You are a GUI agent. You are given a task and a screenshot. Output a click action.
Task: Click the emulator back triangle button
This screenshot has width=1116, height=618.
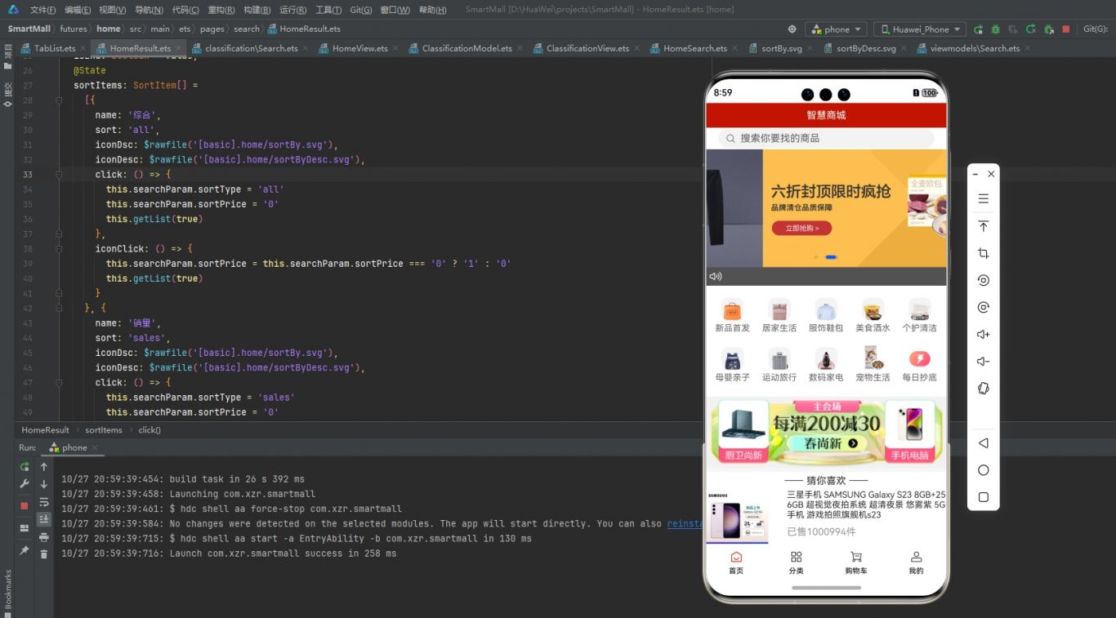[x=984, y=443]
